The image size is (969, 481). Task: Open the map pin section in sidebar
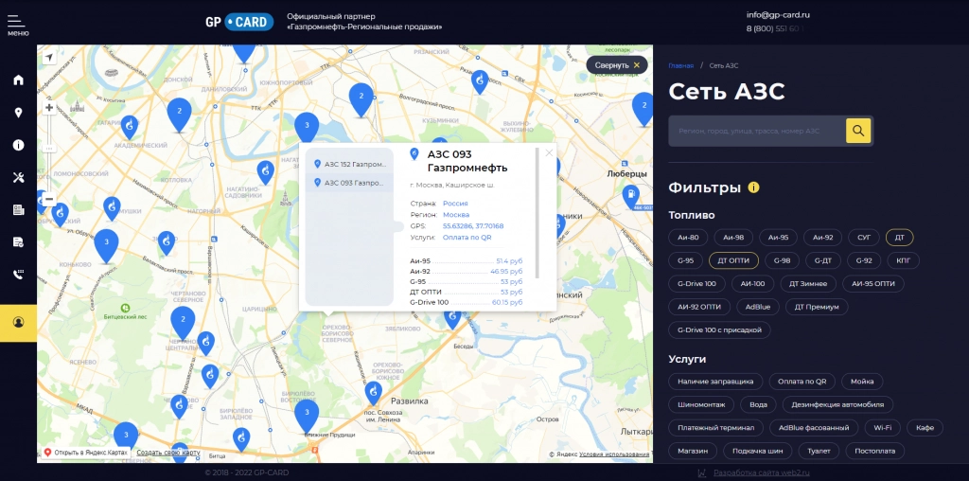click(19, 113)
